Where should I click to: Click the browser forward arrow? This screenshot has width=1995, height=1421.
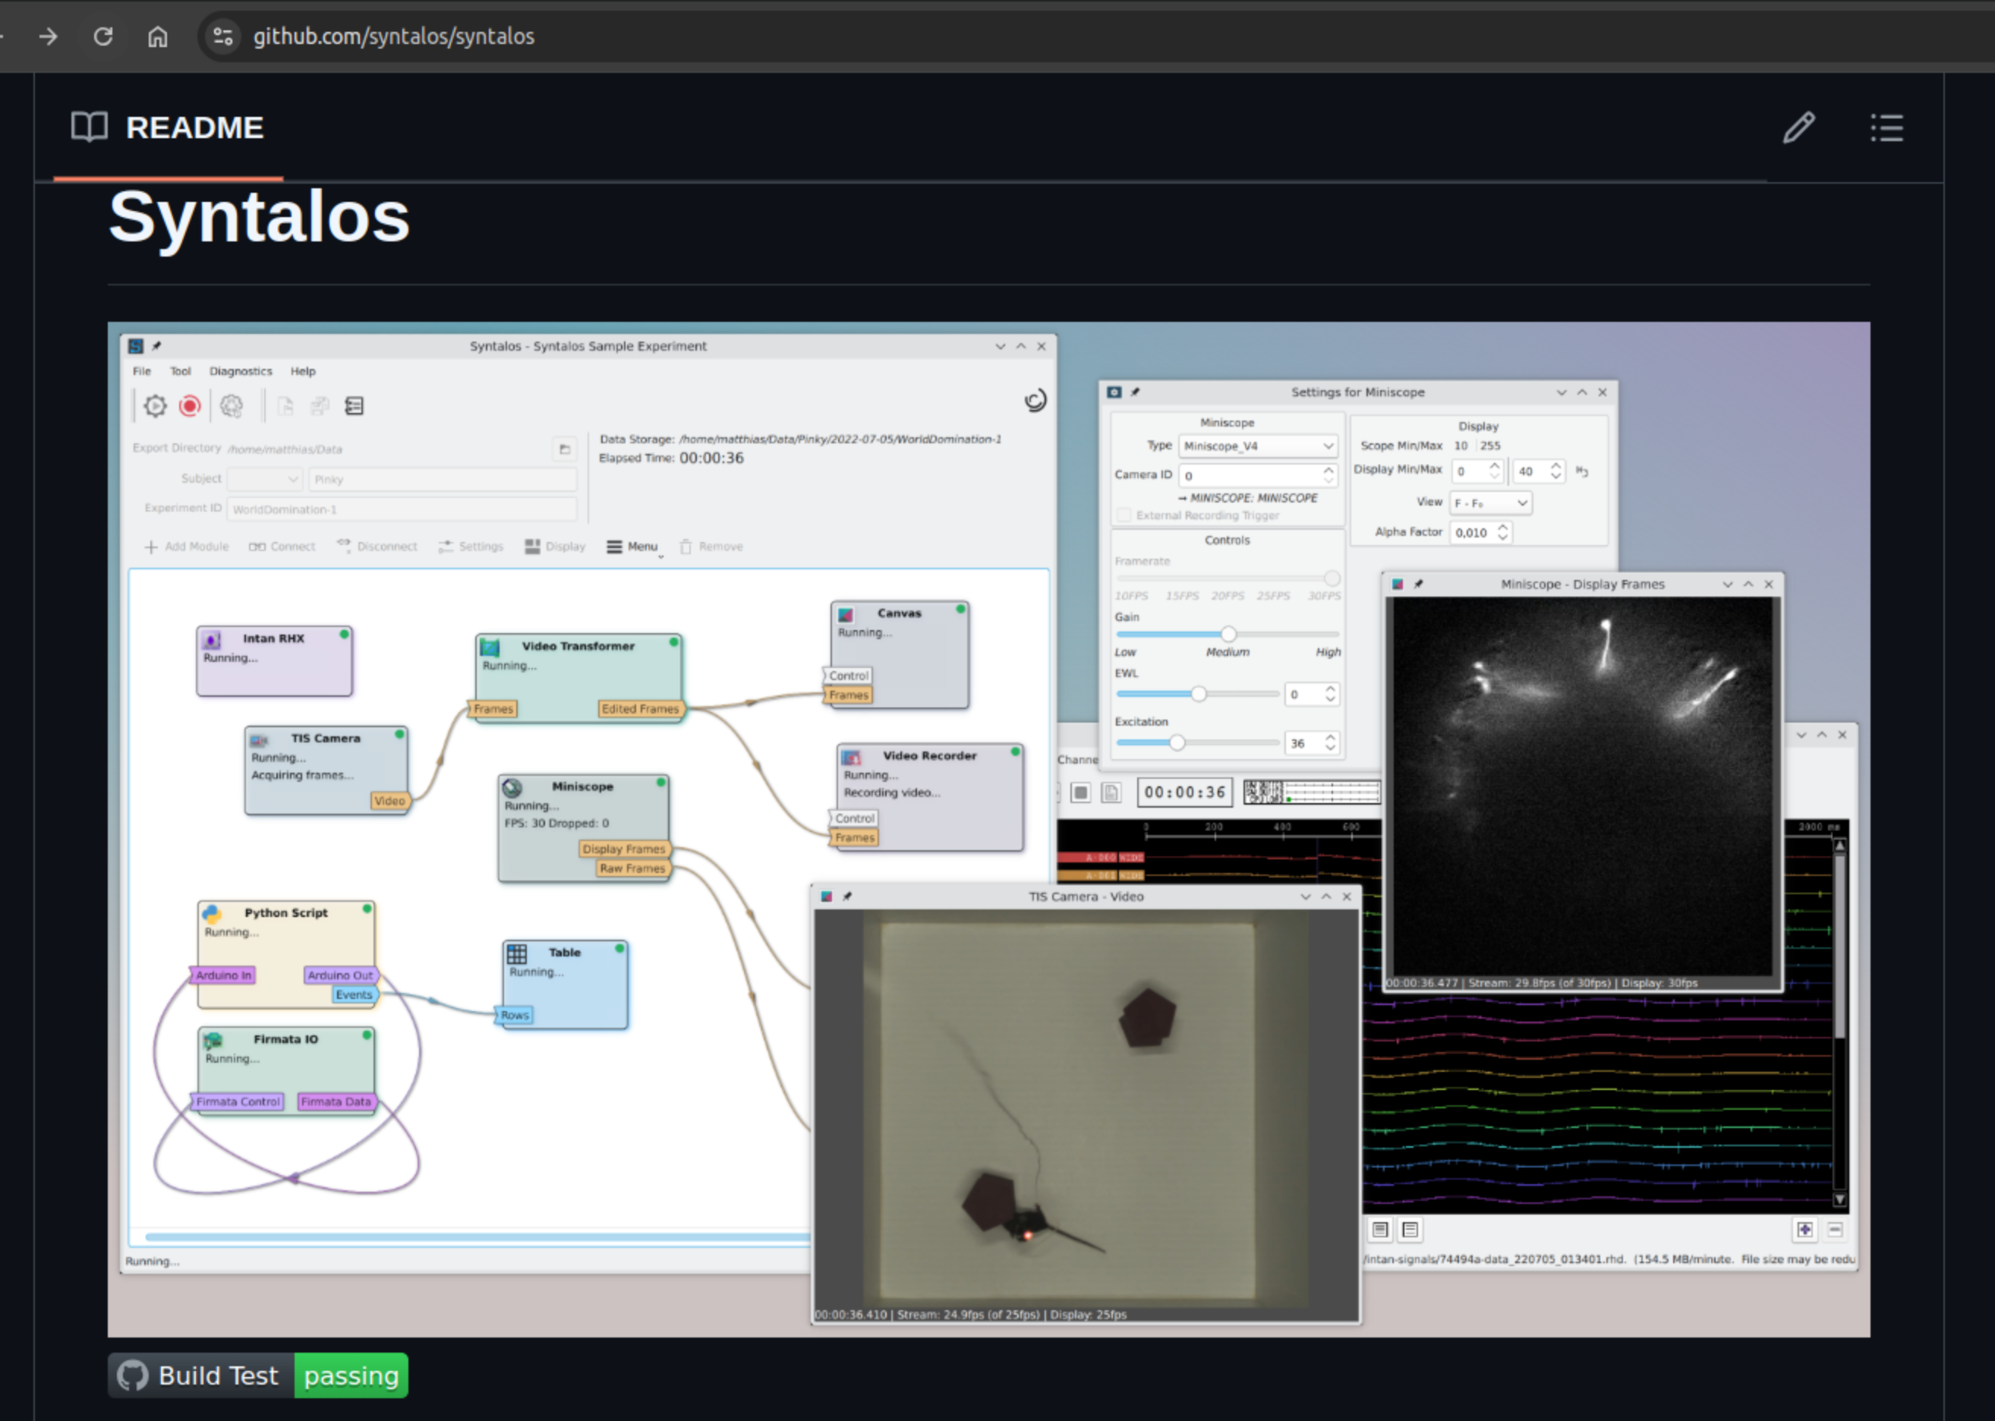(49, 36)
